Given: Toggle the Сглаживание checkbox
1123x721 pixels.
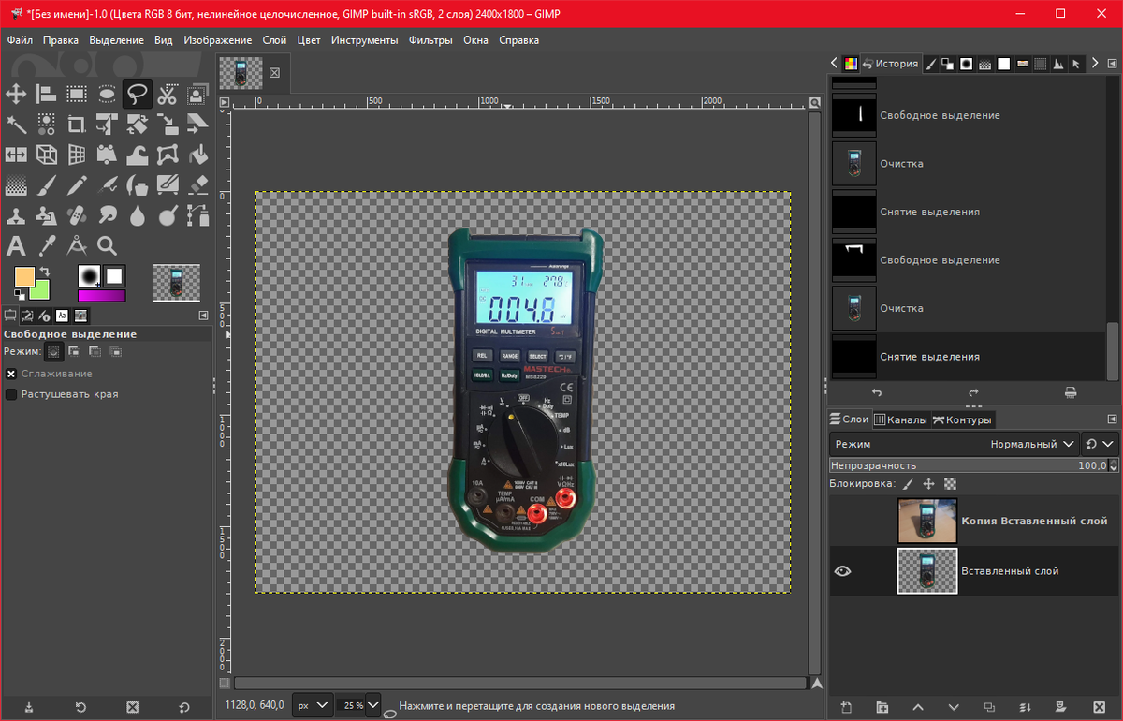Looking at the screenshot, I should tap(11, 373).
